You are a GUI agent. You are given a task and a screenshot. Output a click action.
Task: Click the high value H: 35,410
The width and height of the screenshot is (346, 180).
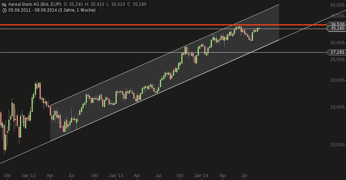94,4
